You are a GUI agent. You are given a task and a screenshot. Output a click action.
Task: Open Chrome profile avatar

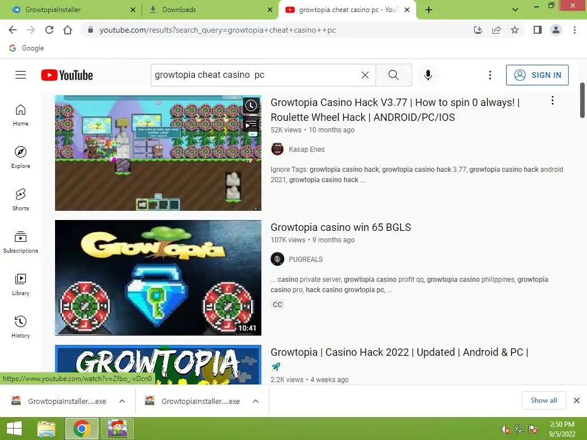(556, 30)
